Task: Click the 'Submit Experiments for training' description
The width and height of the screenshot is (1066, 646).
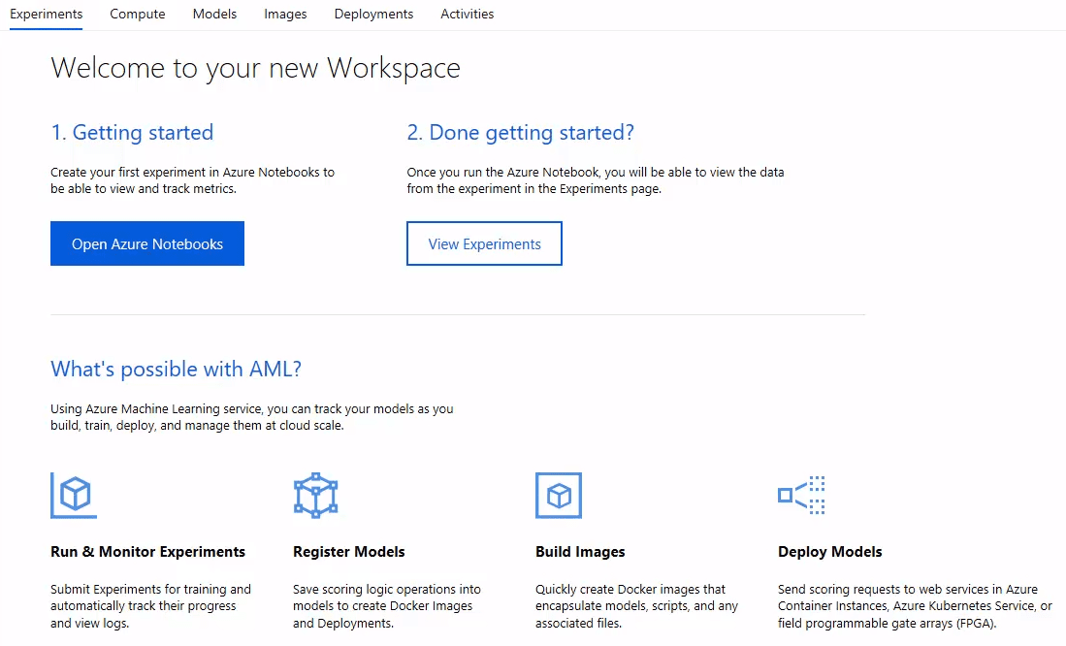Action: 151,606
